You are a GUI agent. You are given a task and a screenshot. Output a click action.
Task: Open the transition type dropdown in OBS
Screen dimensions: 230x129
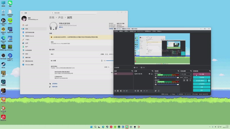click(x=186, y=74)
